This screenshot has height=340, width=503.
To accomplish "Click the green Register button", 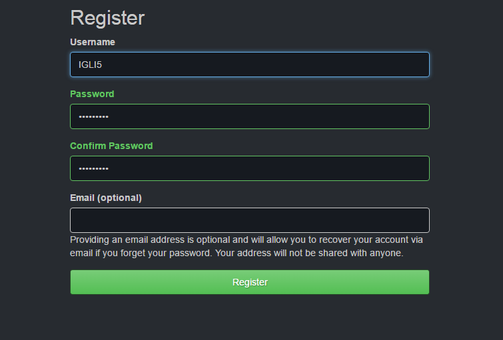I will coord(250,282).
